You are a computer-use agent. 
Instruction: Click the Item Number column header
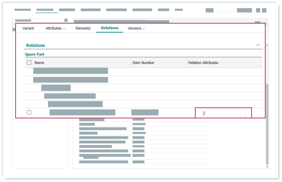143,62
